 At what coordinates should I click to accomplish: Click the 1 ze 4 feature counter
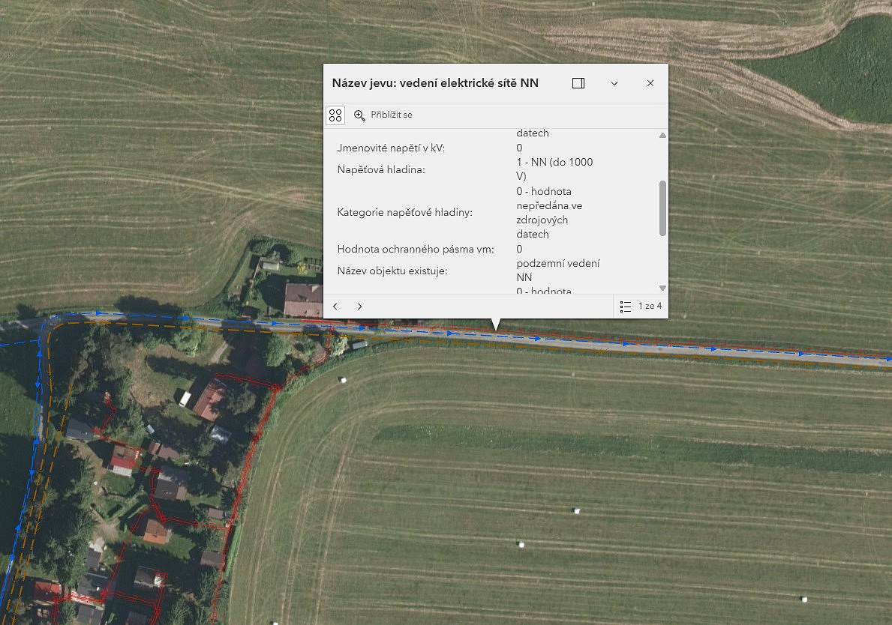pos(650,306)
